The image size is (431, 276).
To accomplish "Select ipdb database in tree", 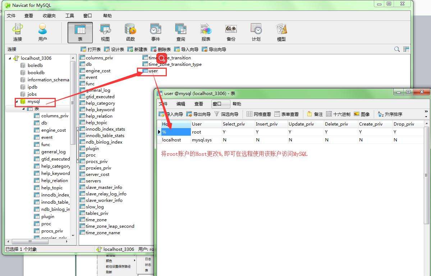I will 32,87.
